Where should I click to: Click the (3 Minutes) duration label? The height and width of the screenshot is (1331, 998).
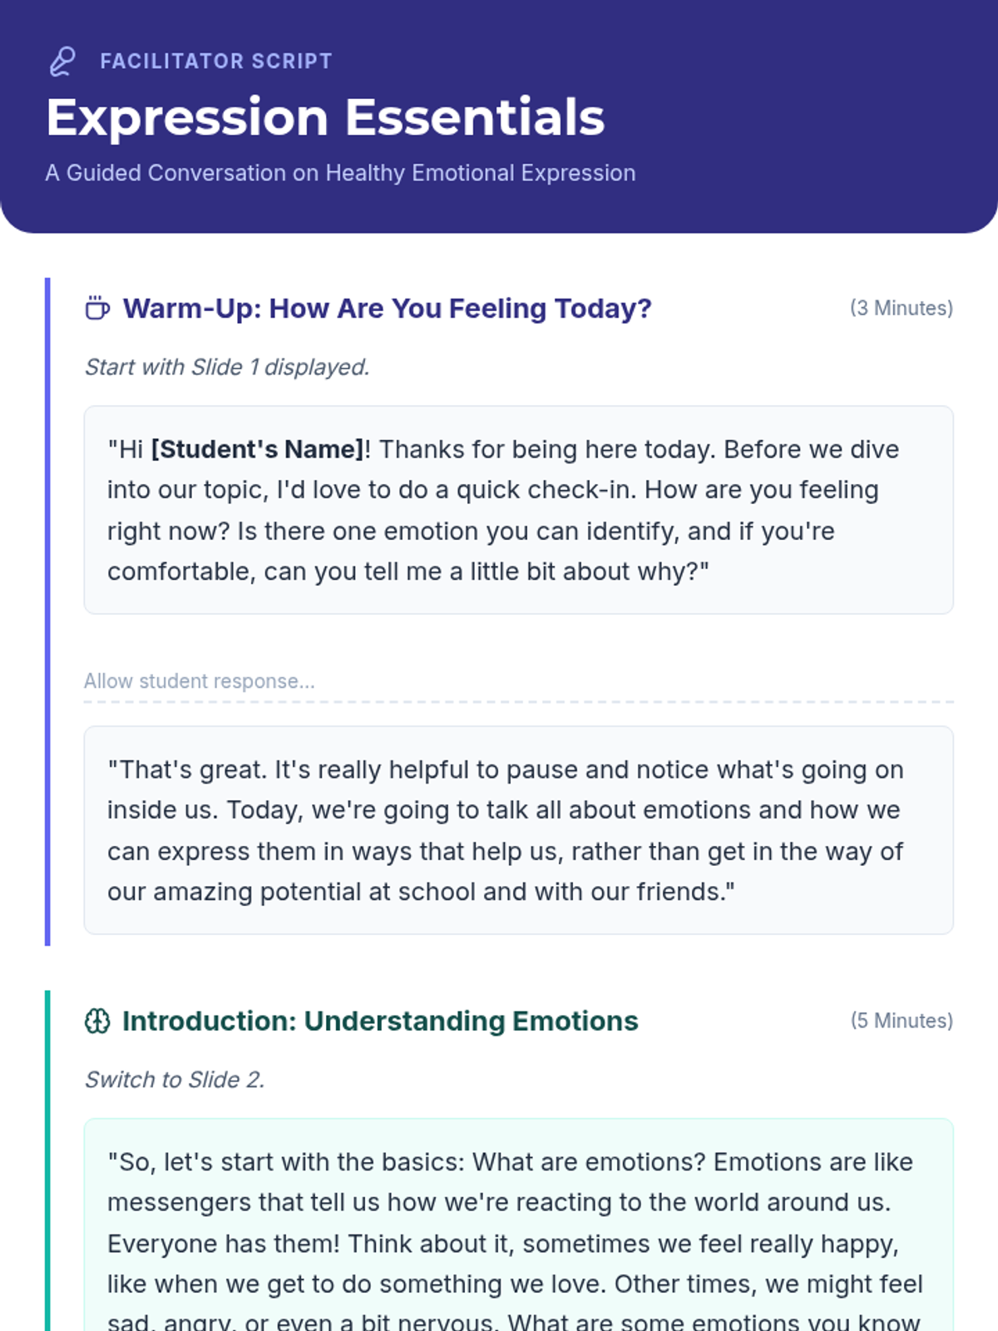pyautogui.click(x=901, y=309)
